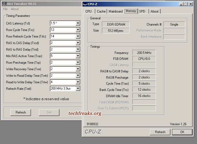The width and height of the screenshot is (197, 144).
Task: Open the About menu in A64 Tweaker
Action: (x=15, y=9)
